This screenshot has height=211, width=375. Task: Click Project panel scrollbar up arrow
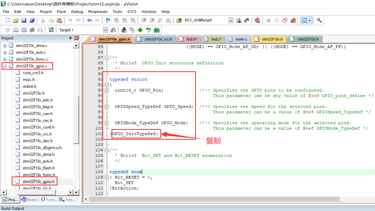76,45
